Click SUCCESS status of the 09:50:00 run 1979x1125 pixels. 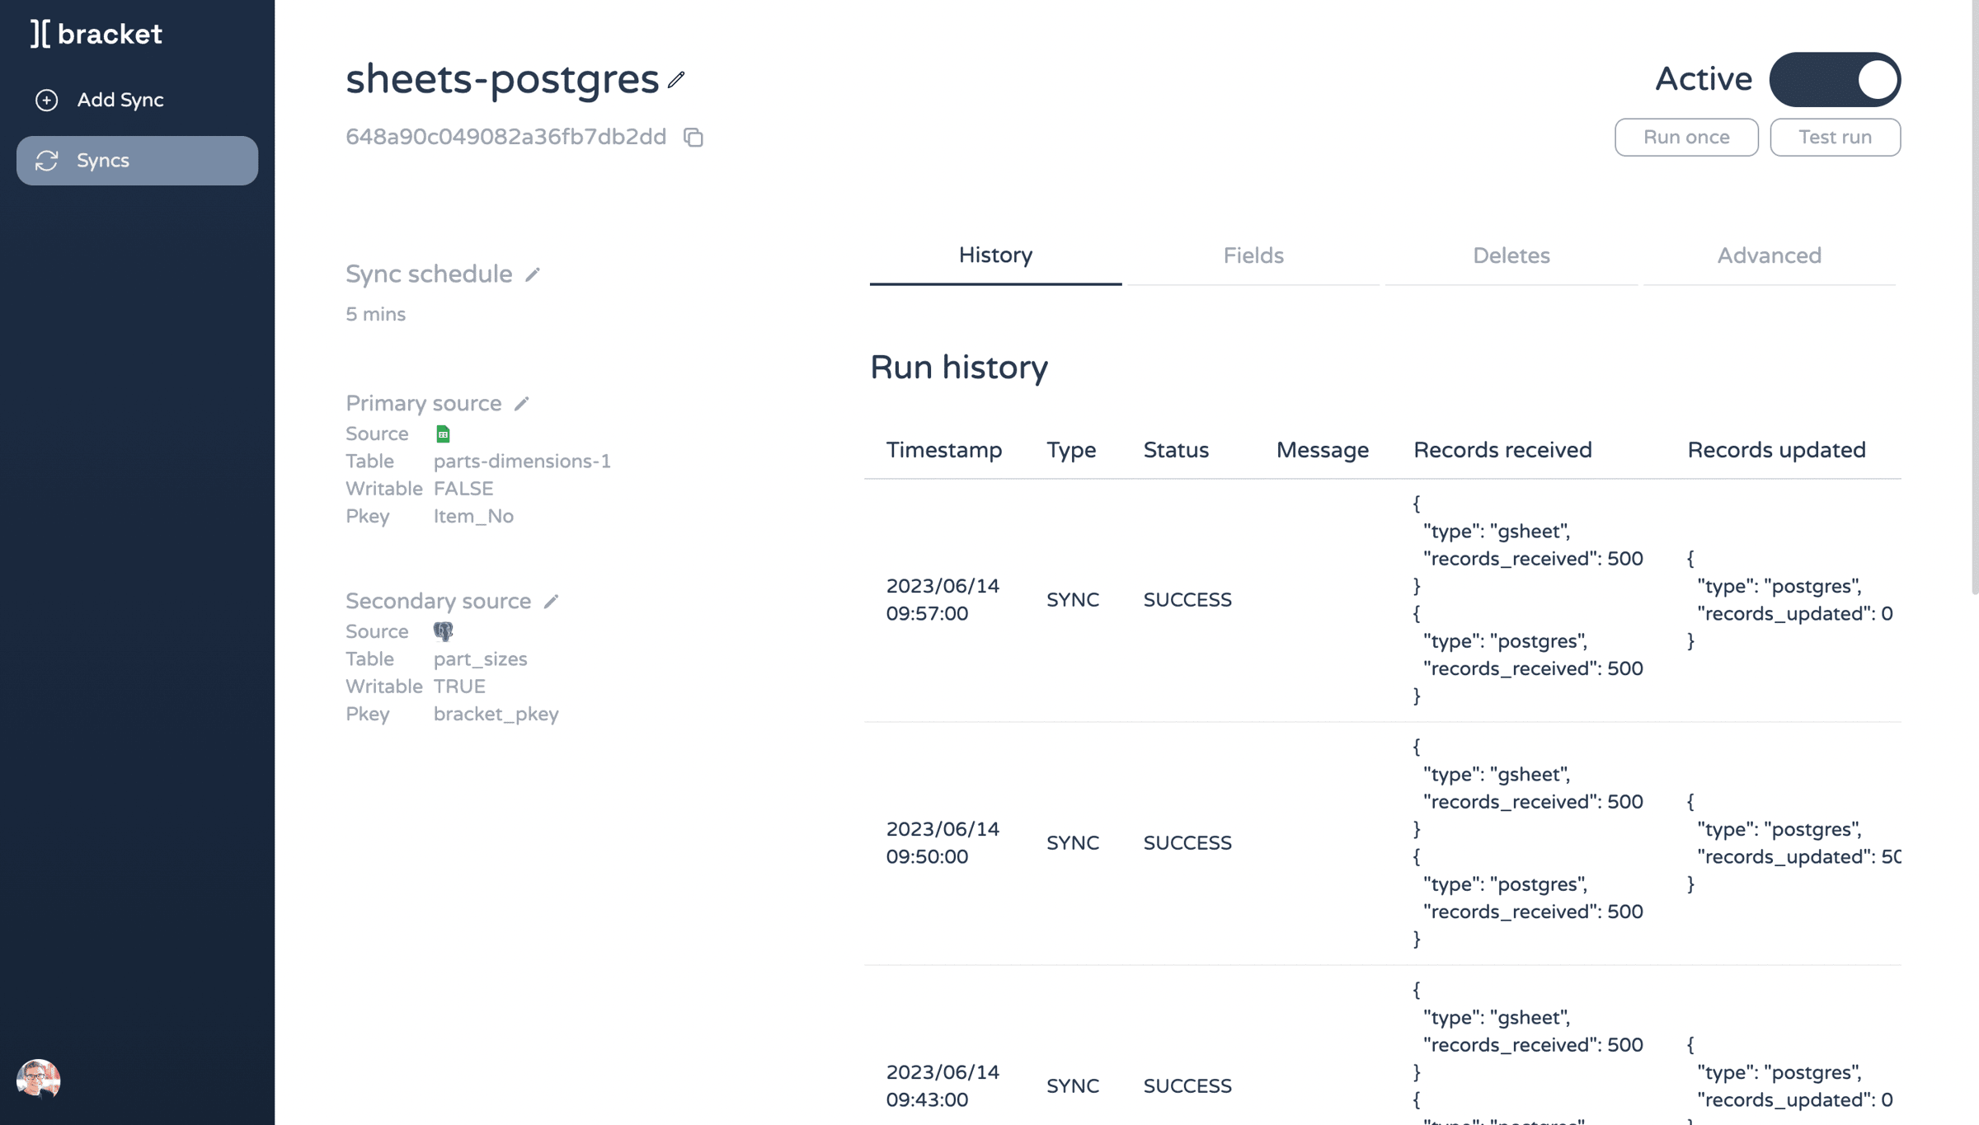(1187, 843)
